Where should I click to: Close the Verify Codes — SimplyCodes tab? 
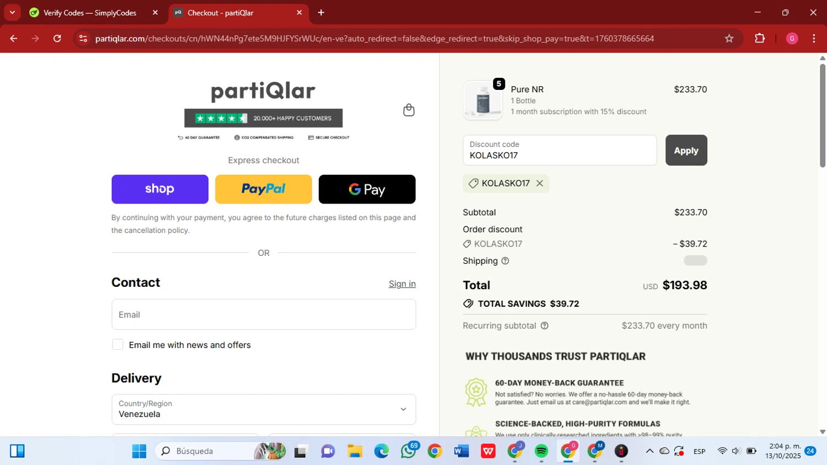pos(155,13)
